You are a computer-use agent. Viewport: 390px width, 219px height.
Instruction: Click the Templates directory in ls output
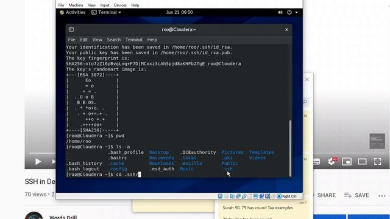(x=261, y=152)
